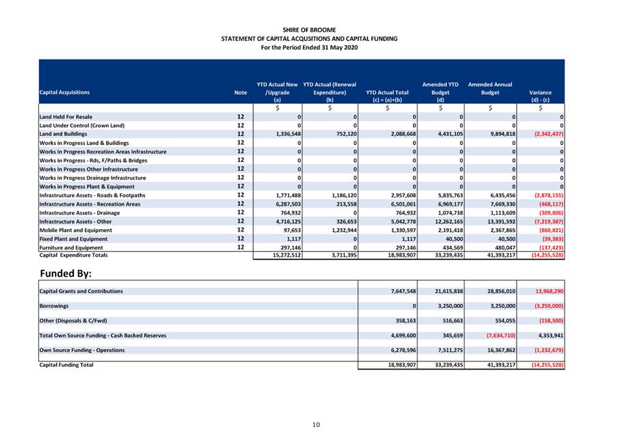Click the red variance (2,878,155)

pos(549,195)
